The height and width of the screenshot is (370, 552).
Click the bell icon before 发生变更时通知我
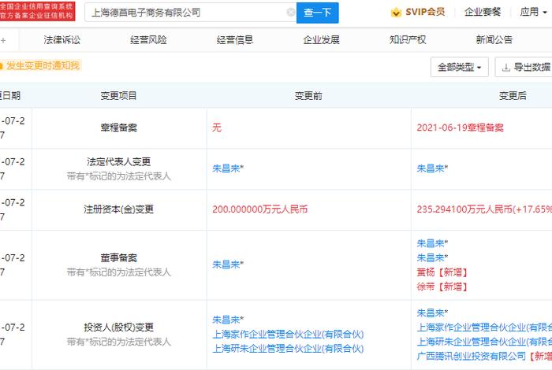(1, 65)
